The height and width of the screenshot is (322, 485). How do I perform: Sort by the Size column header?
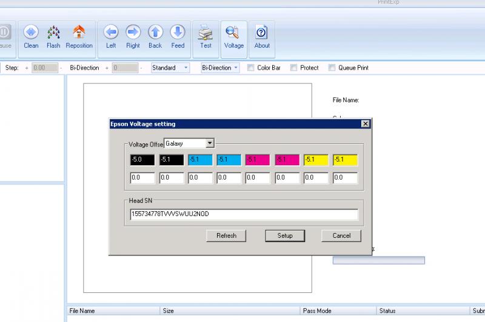tap(230, 310)
